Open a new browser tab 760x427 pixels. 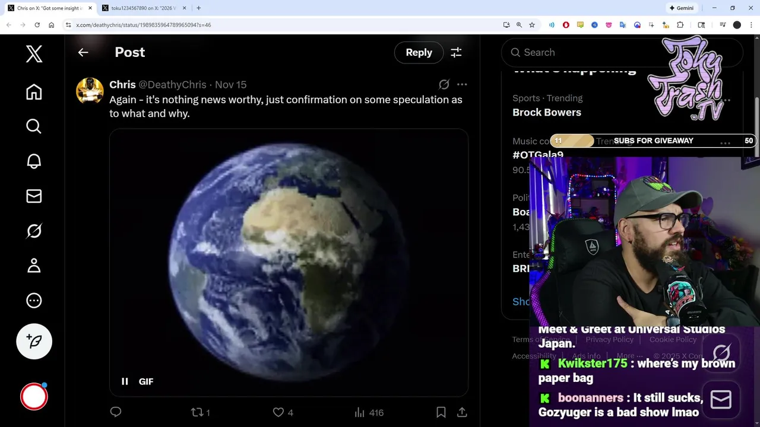(198, 8)
